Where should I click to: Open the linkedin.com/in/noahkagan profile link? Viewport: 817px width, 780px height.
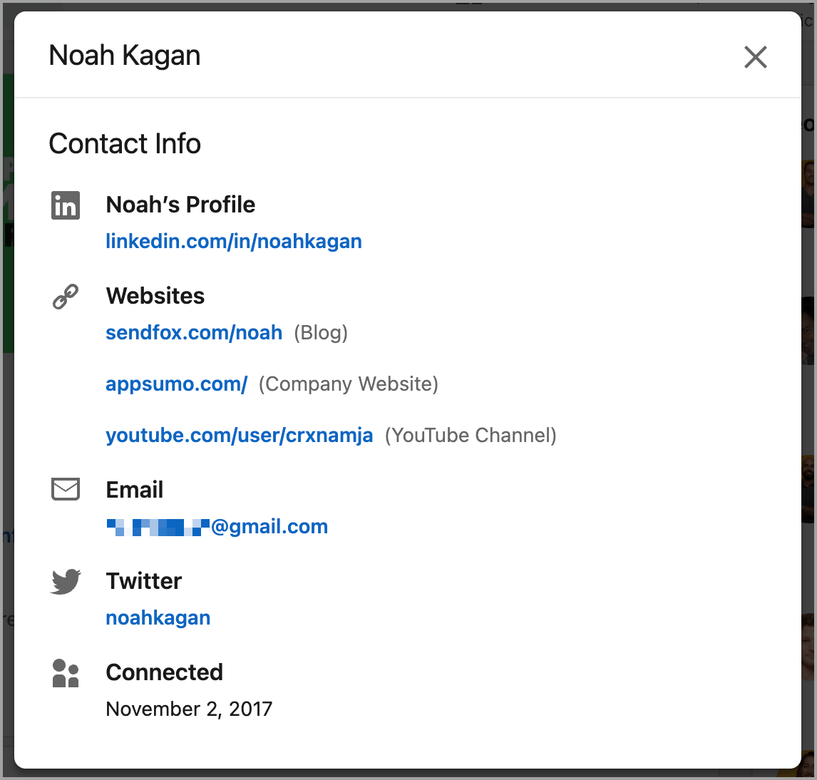[234, 242]
